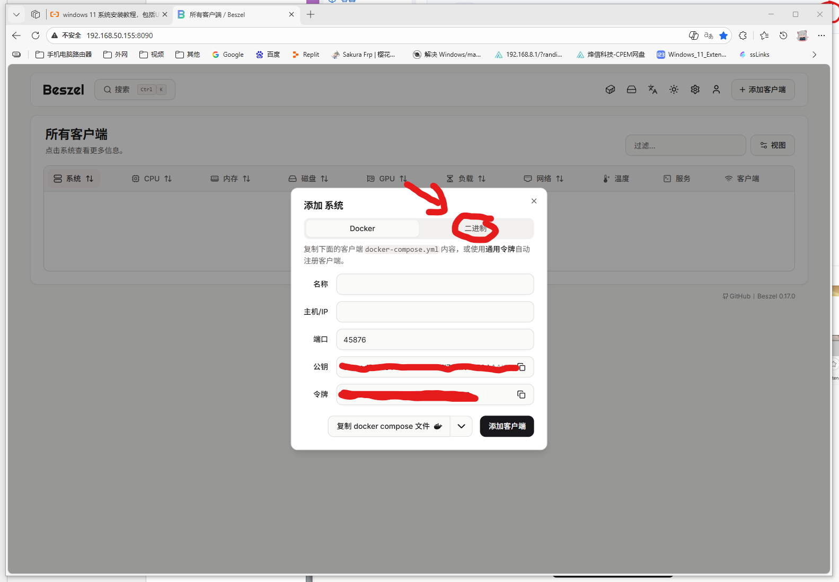Open the browser extensions puzzle icon
Image resolution: width=839 pixels, height=582 pixels.
(x=743, y=36)
